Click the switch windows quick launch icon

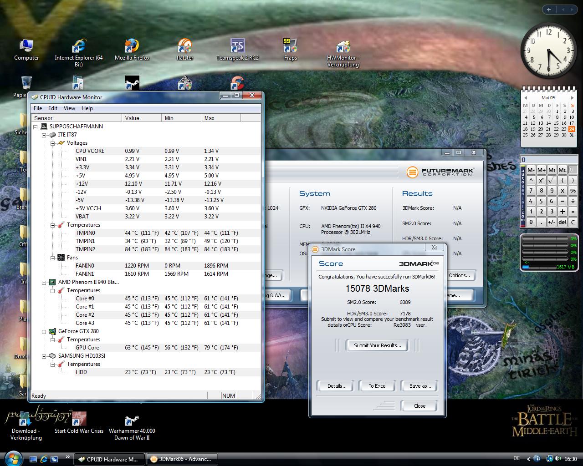54,459
